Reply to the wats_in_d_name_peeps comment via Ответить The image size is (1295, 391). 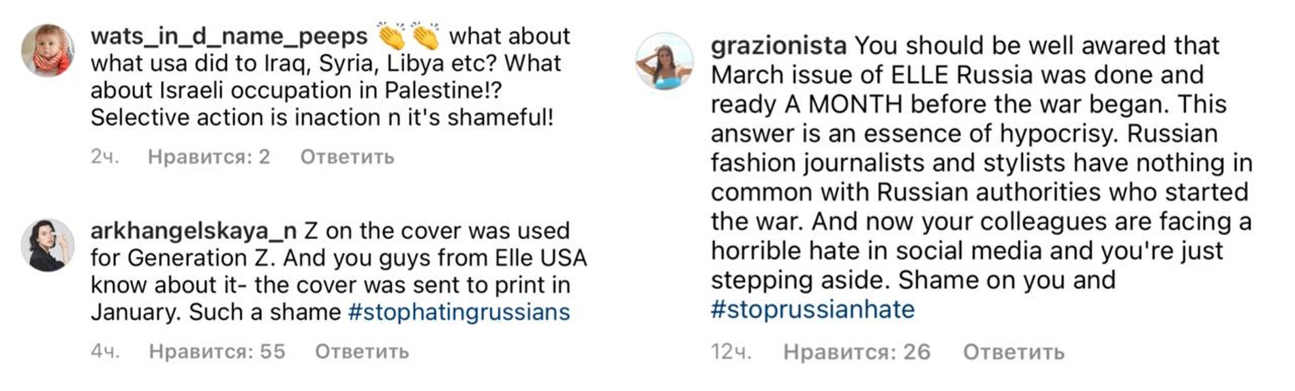tap(347, 157)
